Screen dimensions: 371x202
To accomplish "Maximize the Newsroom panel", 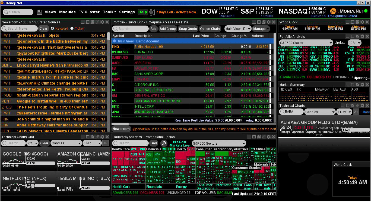I will click(x=88, y=22).
